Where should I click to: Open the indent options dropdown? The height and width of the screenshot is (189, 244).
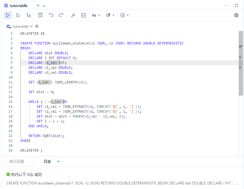tap(124, 15)
